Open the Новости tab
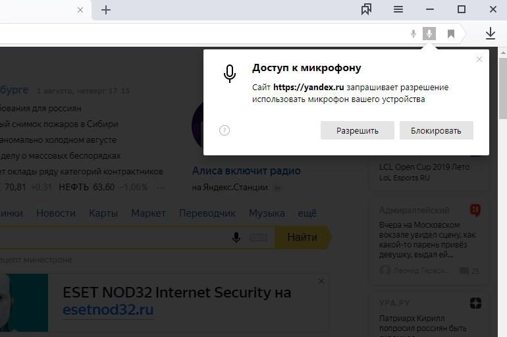507x337 pixels. (x=56, y=213)
